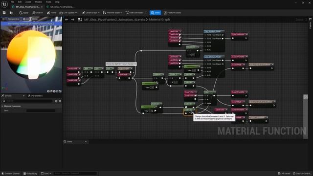Browse to asset in Content Browser icon
Image resolution: width=313 pixels, height=176 pixels.
(11, 13)
